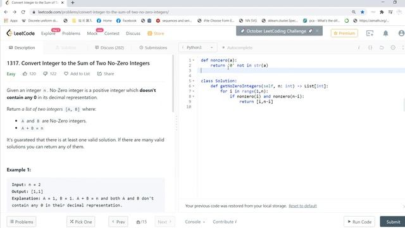The image size is (405, 228).
Task: Switch to Discuss (282) tab
Action: coord(109,47)
